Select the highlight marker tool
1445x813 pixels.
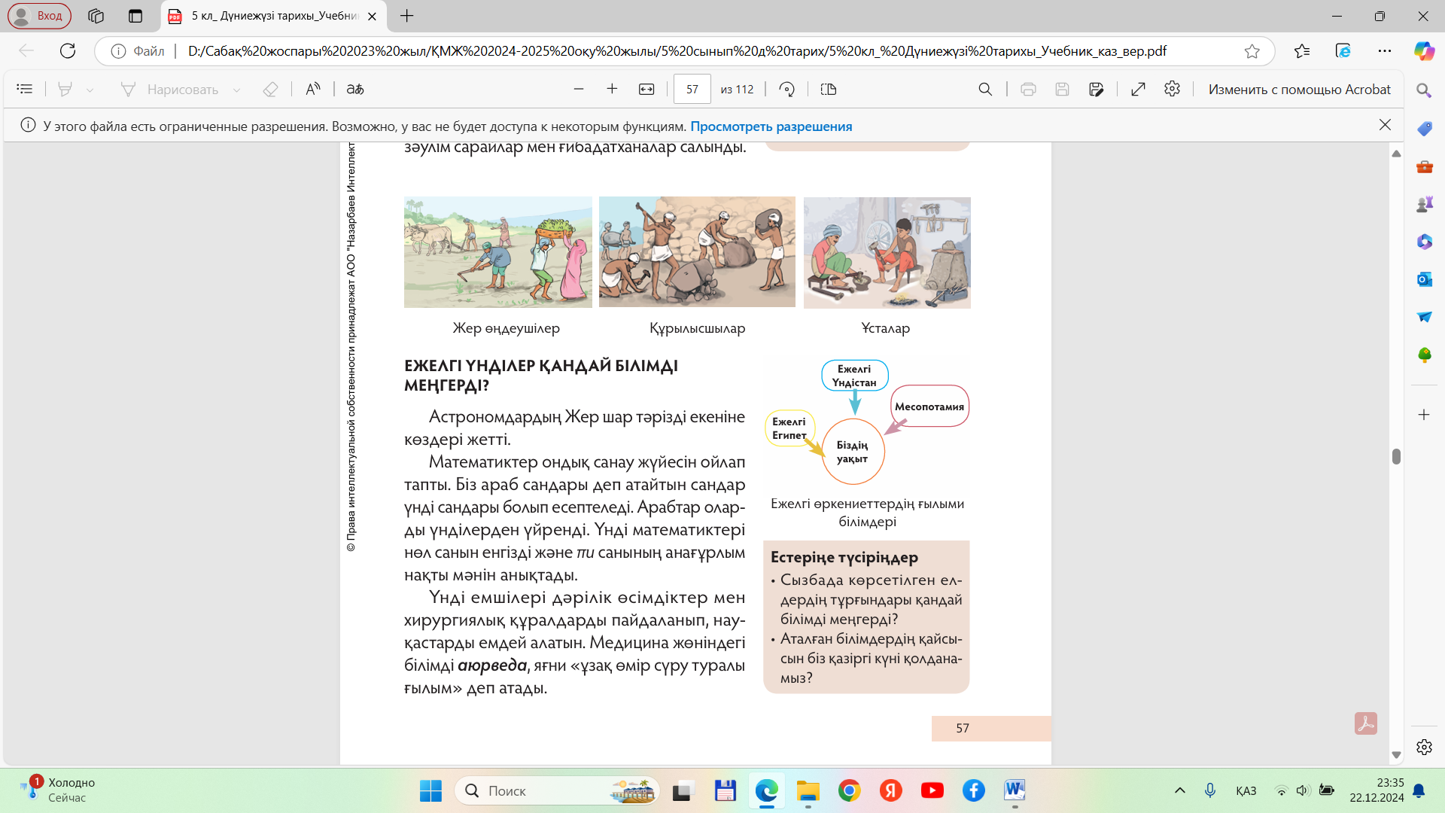65,89
